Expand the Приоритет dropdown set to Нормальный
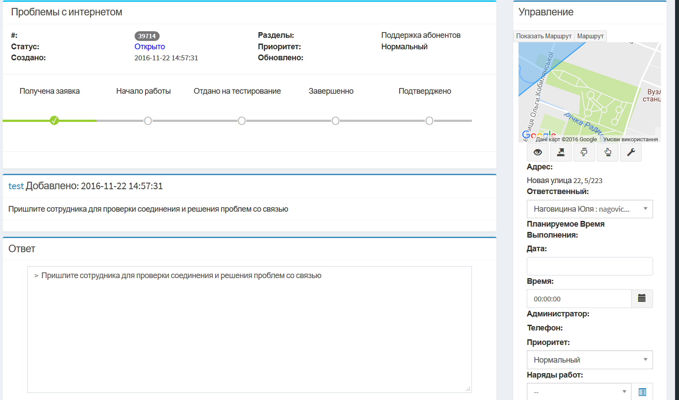 589,360
